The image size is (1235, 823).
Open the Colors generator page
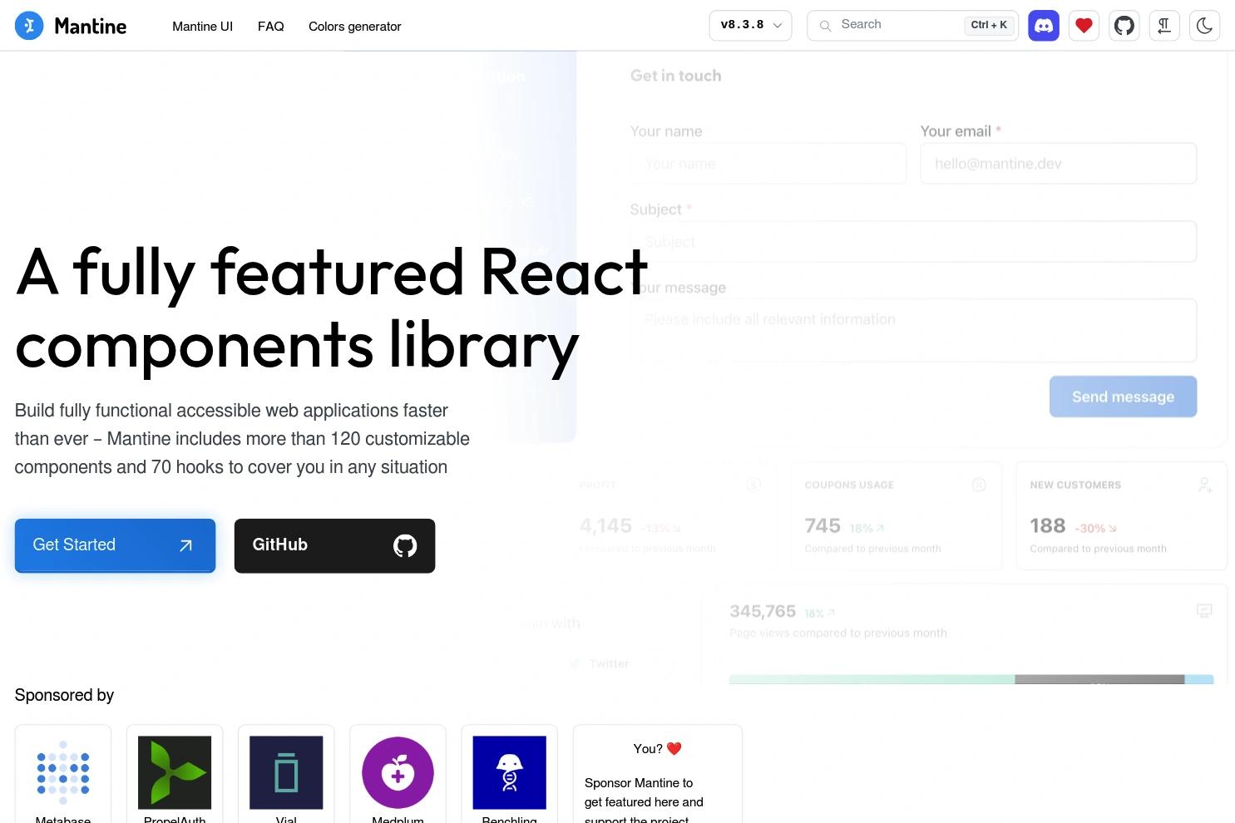tap(354, 27)
